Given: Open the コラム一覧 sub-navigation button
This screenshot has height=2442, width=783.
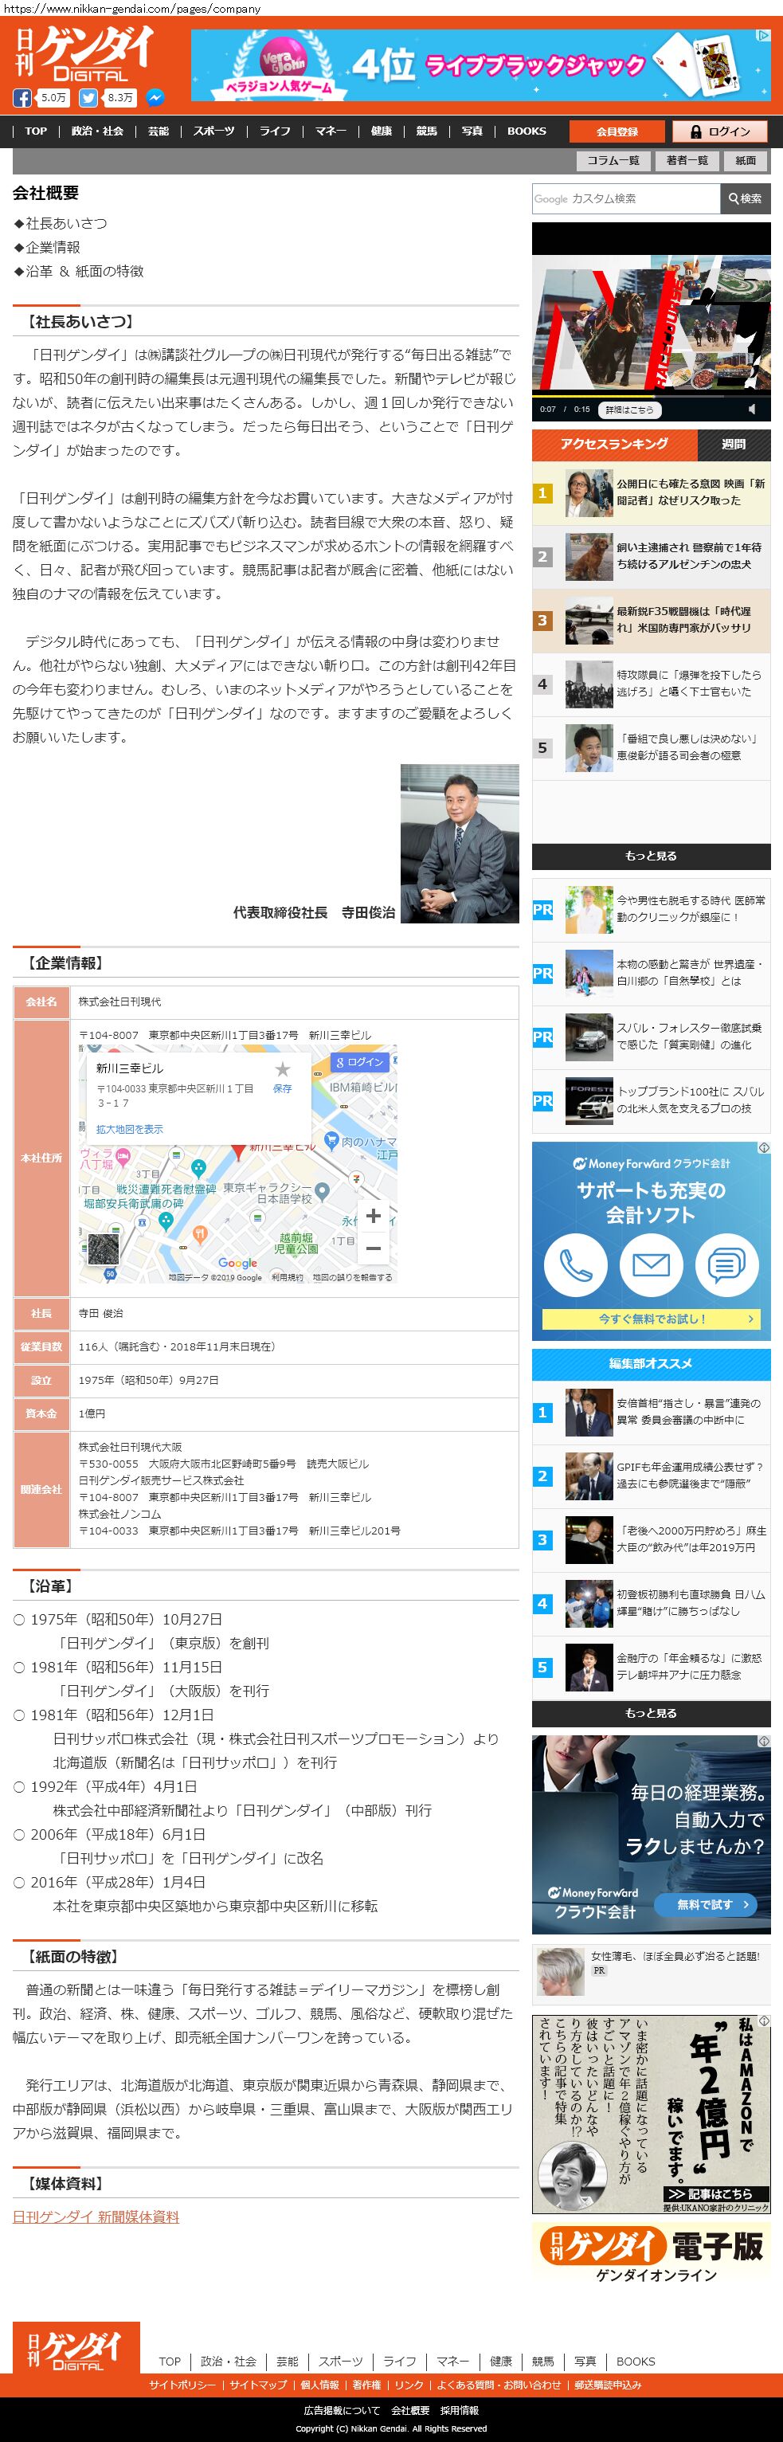Looking at the screenshot, I should [613, 160].
